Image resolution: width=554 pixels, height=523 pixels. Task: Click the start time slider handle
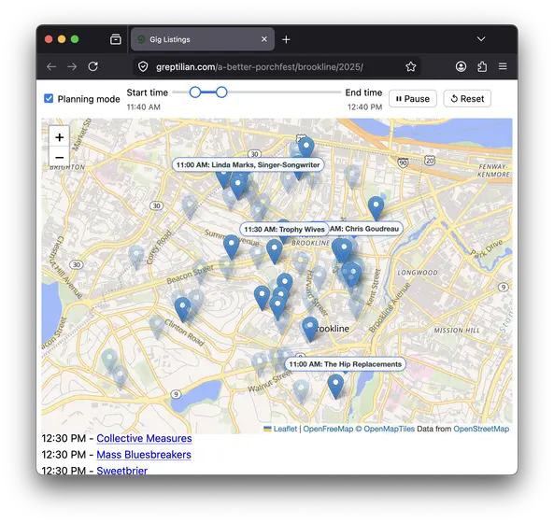(195, 92)
